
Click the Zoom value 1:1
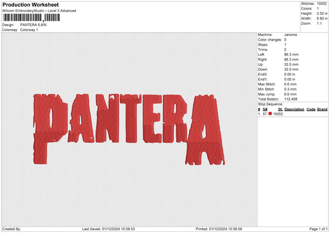pos(319,23)
